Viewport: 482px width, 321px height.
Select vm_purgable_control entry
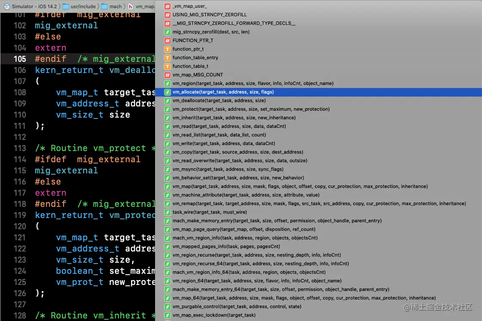click(x=237, y=307)
